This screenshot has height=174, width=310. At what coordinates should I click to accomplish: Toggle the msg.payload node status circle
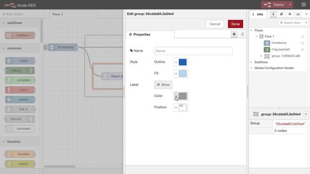[x=302, y=49]
